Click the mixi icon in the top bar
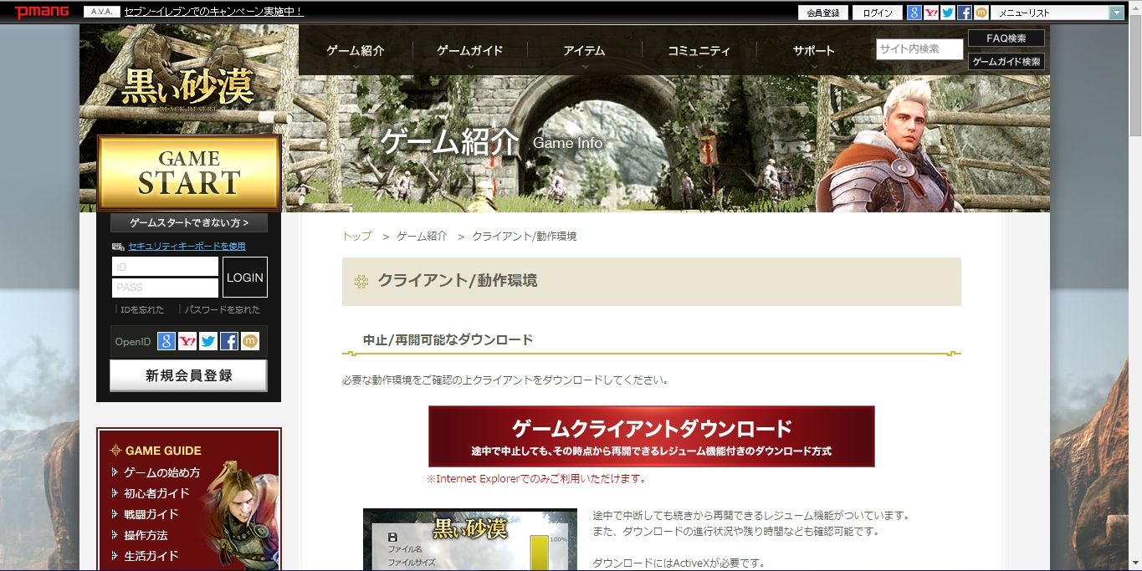1142x571 pixels. click(x=981, y=13)
